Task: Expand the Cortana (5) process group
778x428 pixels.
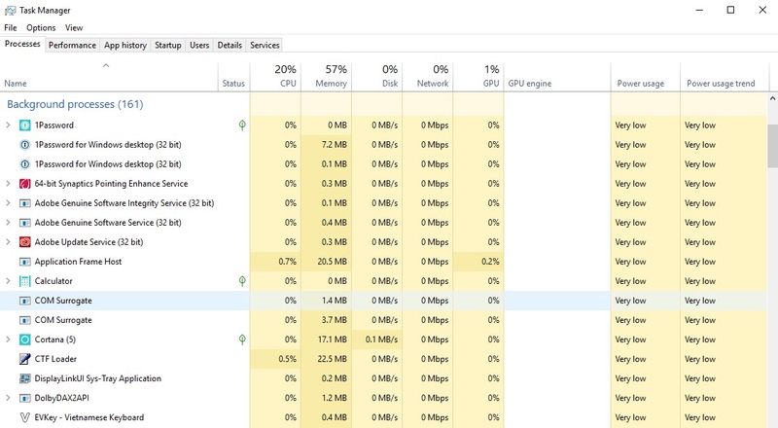Action: [8, 339]
